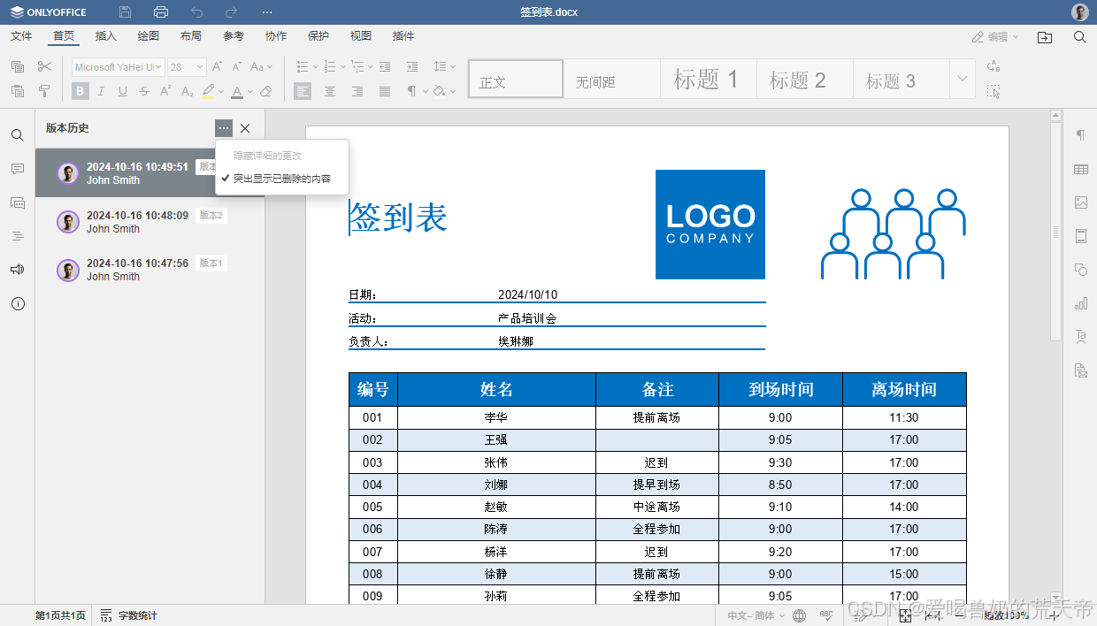Toggle 突出显示已删除的内容 checked option
Screen dimensions: 1097x626
tap(282, 178)
